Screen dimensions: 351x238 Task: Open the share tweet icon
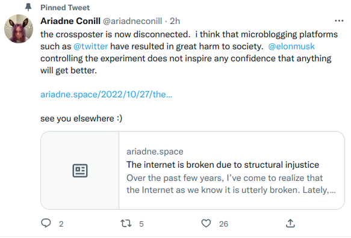coord(290,223)
